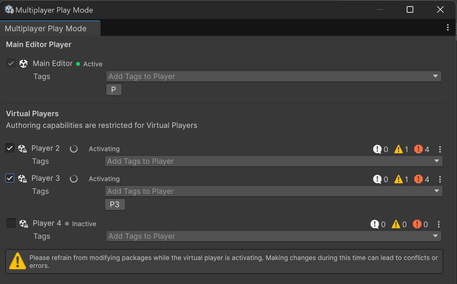Click the Player 3 activating spinner

pyautogui.click(x=74, y=179)
